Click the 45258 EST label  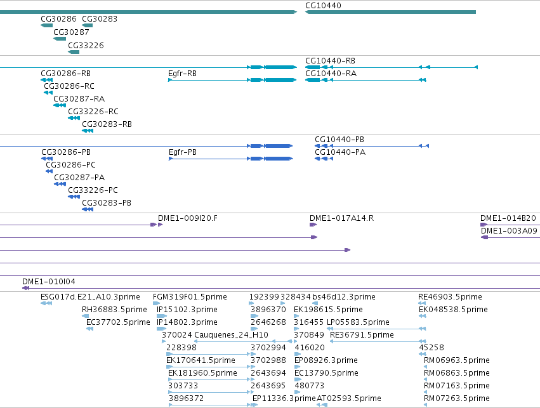[431, 348]
